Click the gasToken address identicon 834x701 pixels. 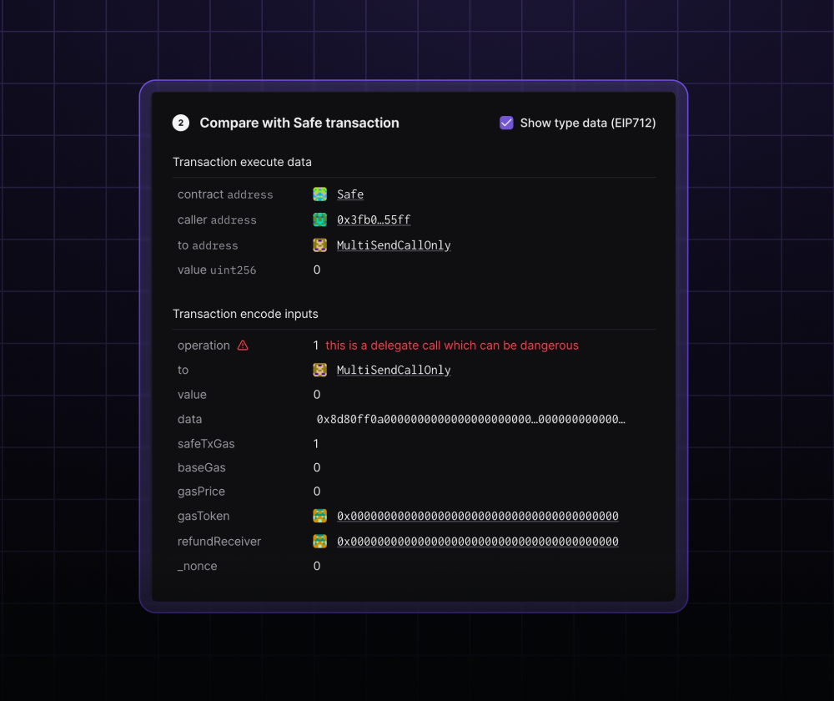click(319, 517)
